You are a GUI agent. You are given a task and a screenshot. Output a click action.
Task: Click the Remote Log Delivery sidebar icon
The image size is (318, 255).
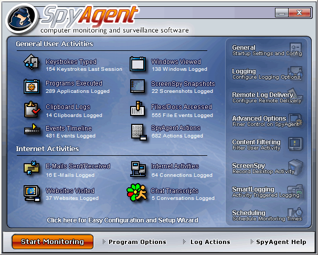(x=295, y=95)
